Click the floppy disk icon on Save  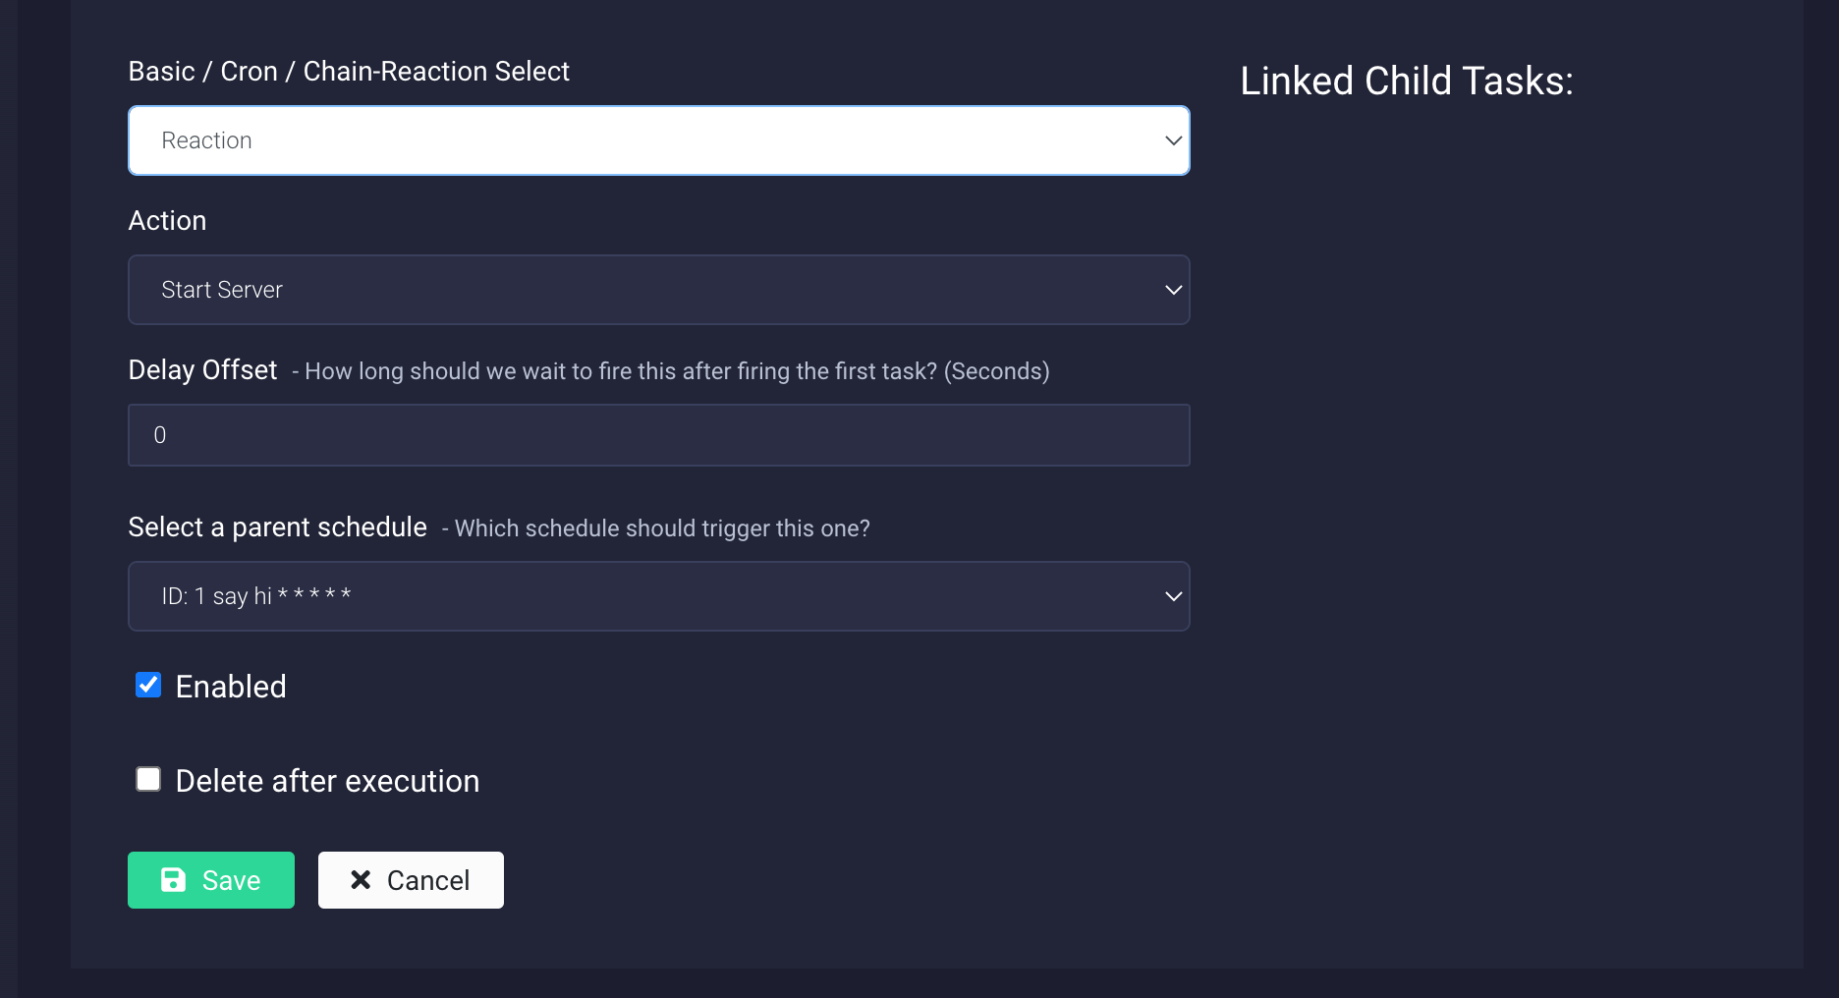173,880
